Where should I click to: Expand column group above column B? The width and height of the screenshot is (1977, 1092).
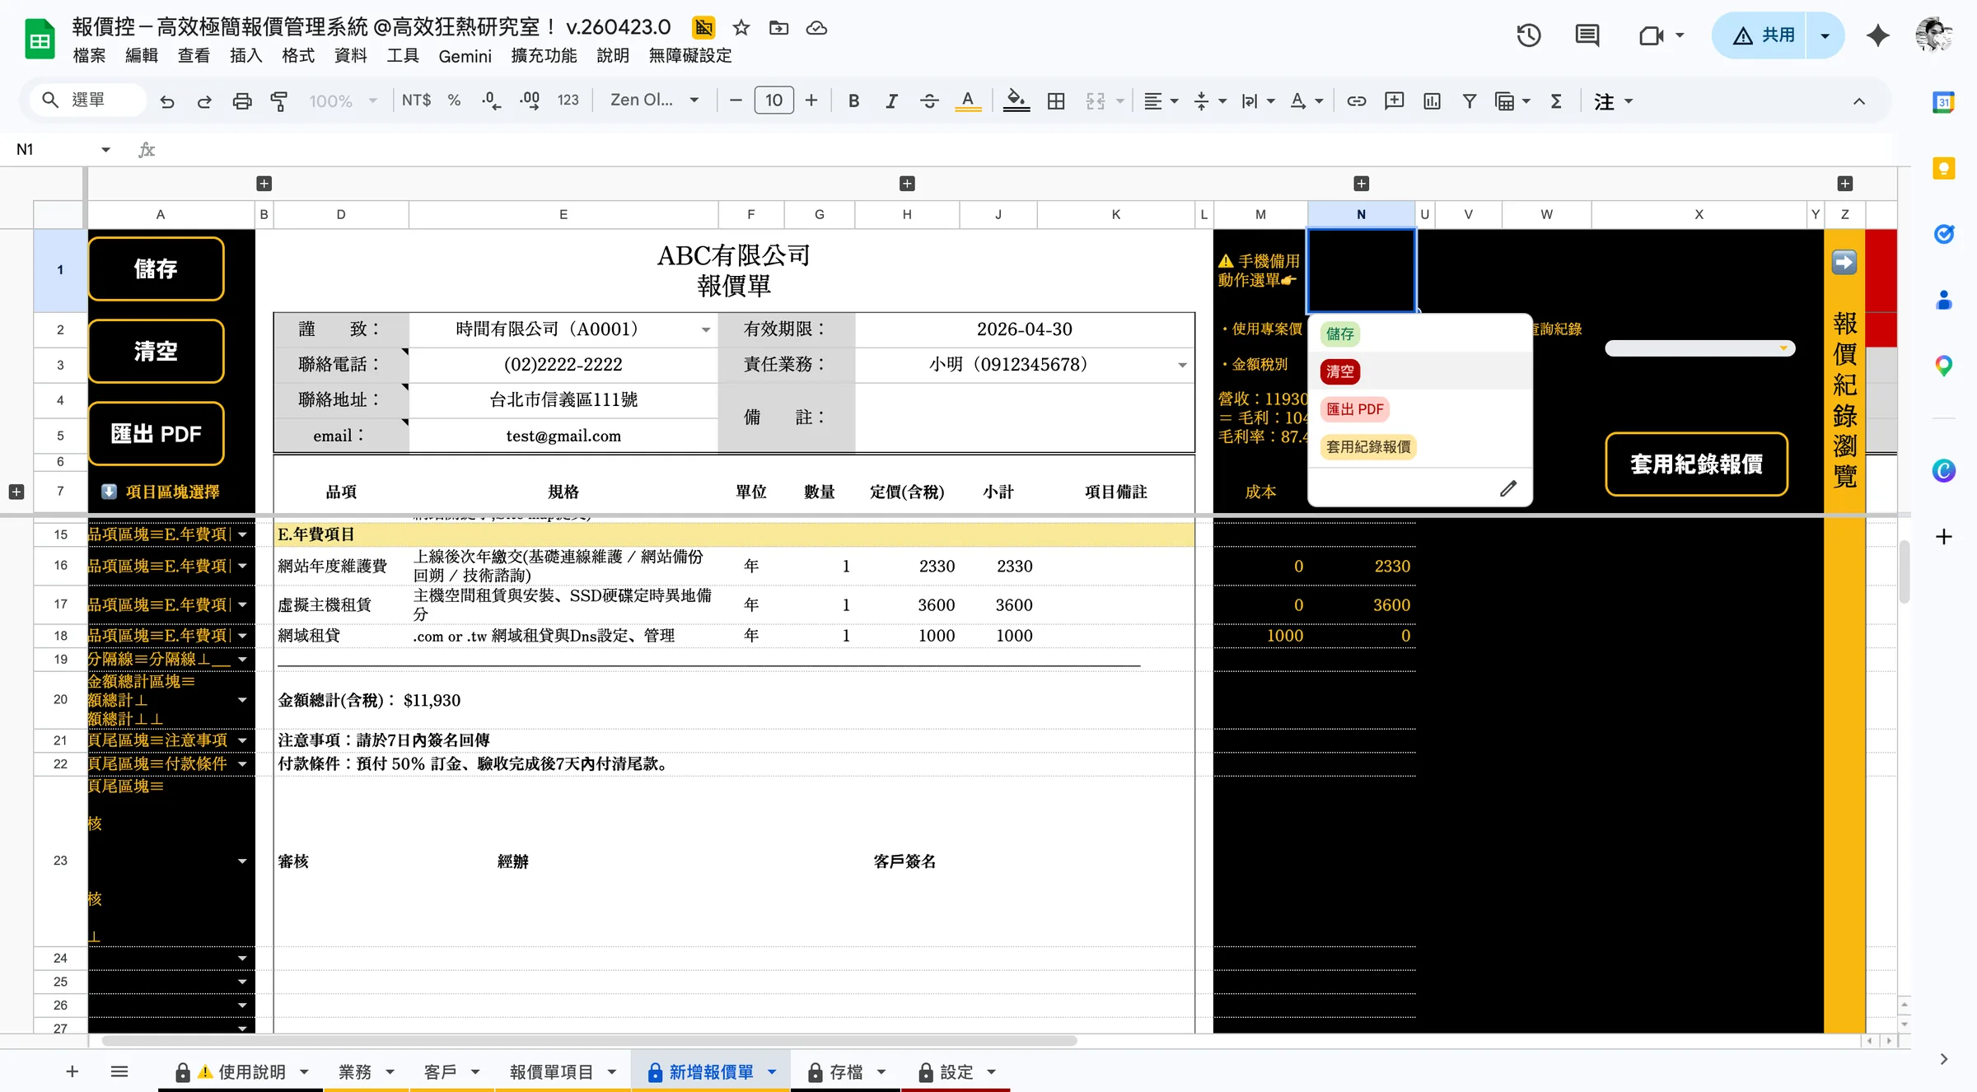tap(264, 184)
